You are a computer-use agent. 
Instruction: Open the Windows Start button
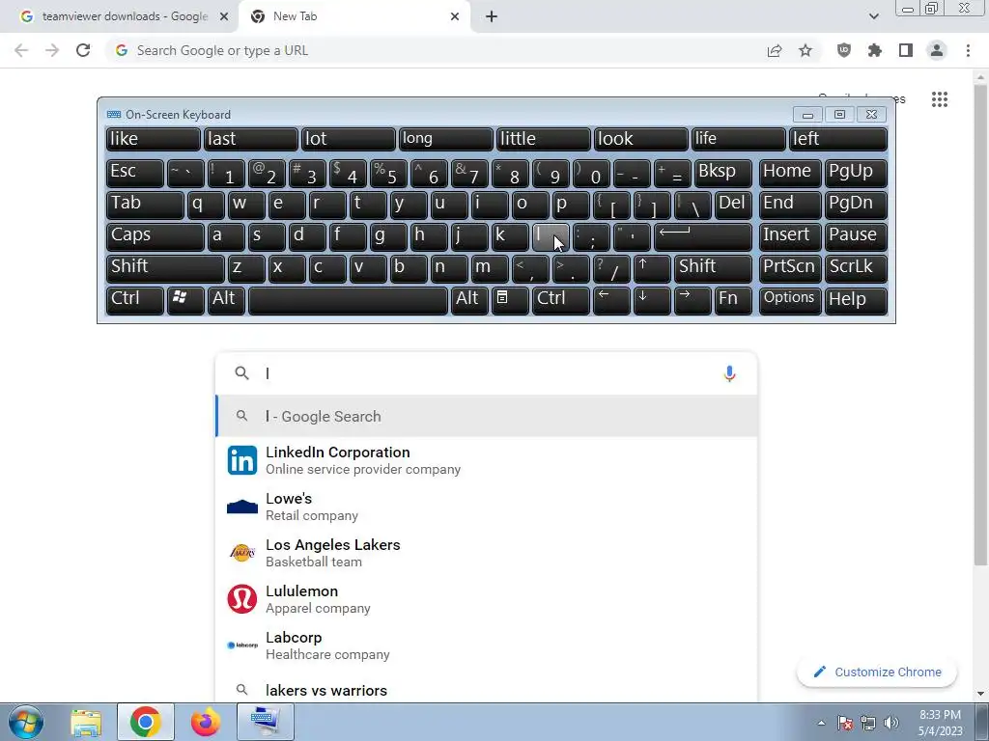26,722
